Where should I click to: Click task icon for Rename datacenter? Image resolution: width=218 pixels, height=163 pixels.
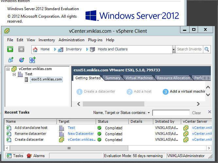(x=9, y=134)
